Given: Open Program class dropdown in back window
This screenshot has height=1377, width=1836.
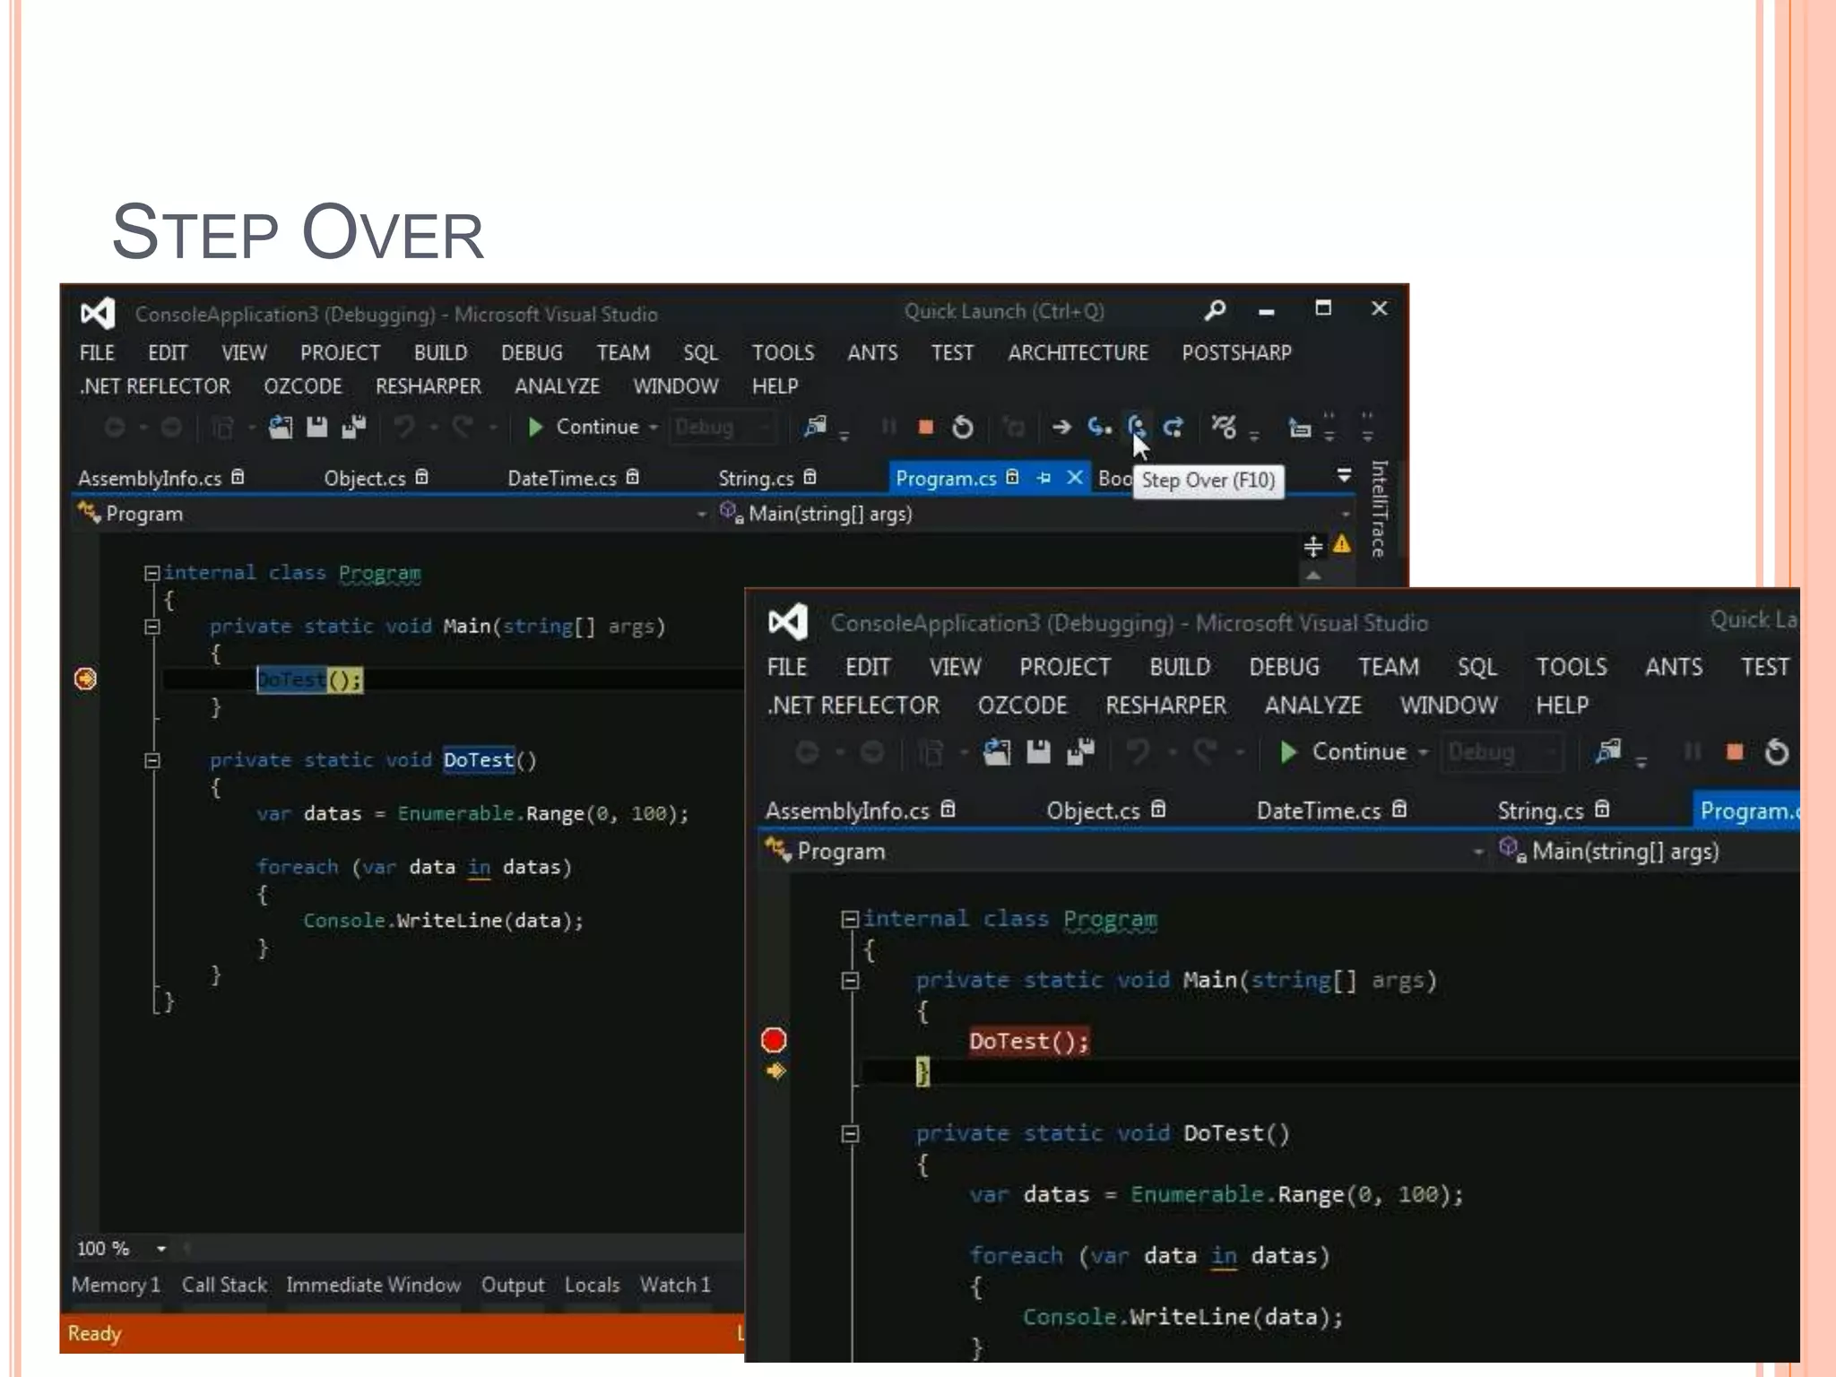Looking at the screenshot, I should pyautogui.click(x=701, y=515).
